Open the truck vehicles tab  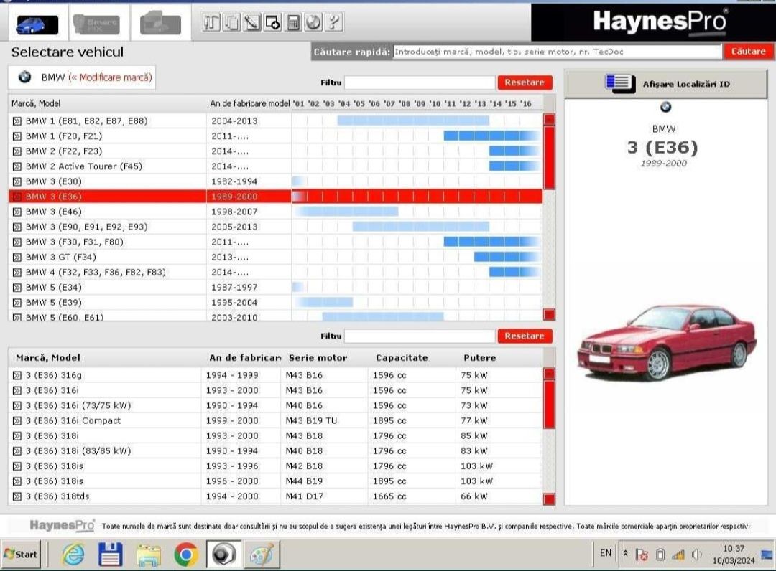click(x=160, y=24)
